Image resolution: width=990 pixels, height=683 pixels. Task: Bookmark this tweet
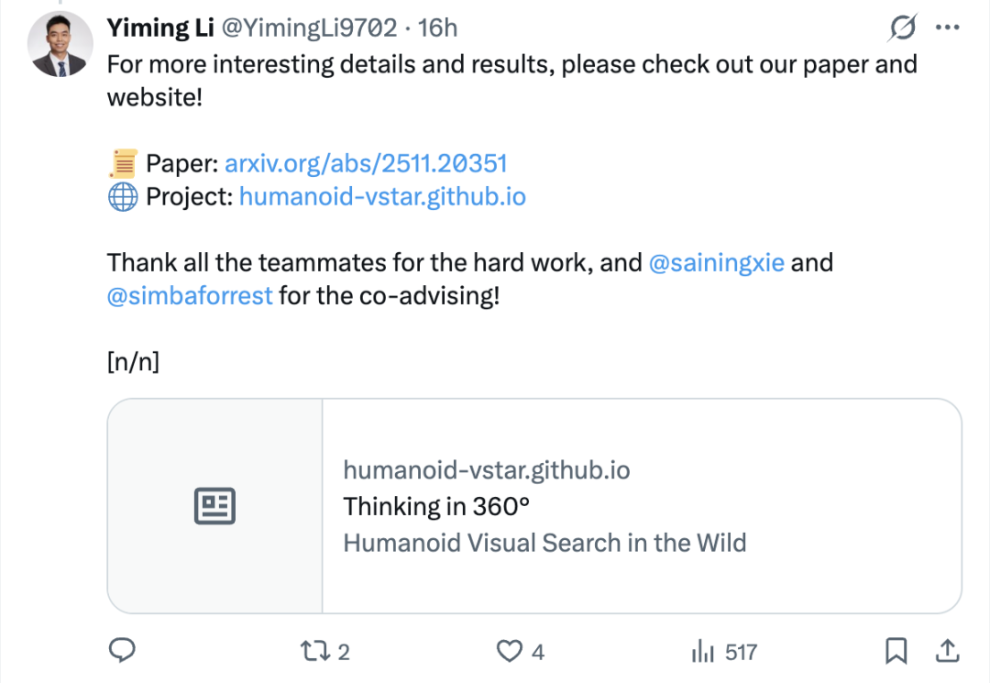[x=896, y=651]
